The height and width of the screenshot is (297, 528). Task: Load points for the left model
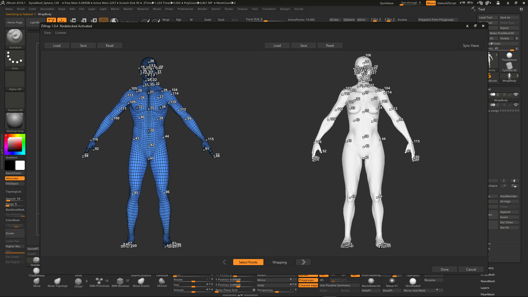coord(57,46)
